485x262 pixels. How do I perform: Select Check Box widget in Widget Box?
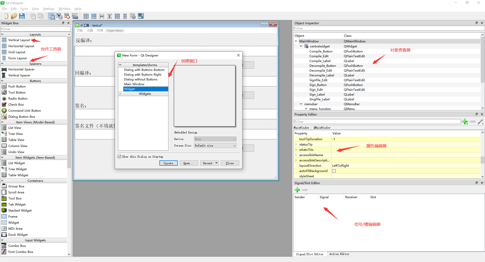pos(16,105)
